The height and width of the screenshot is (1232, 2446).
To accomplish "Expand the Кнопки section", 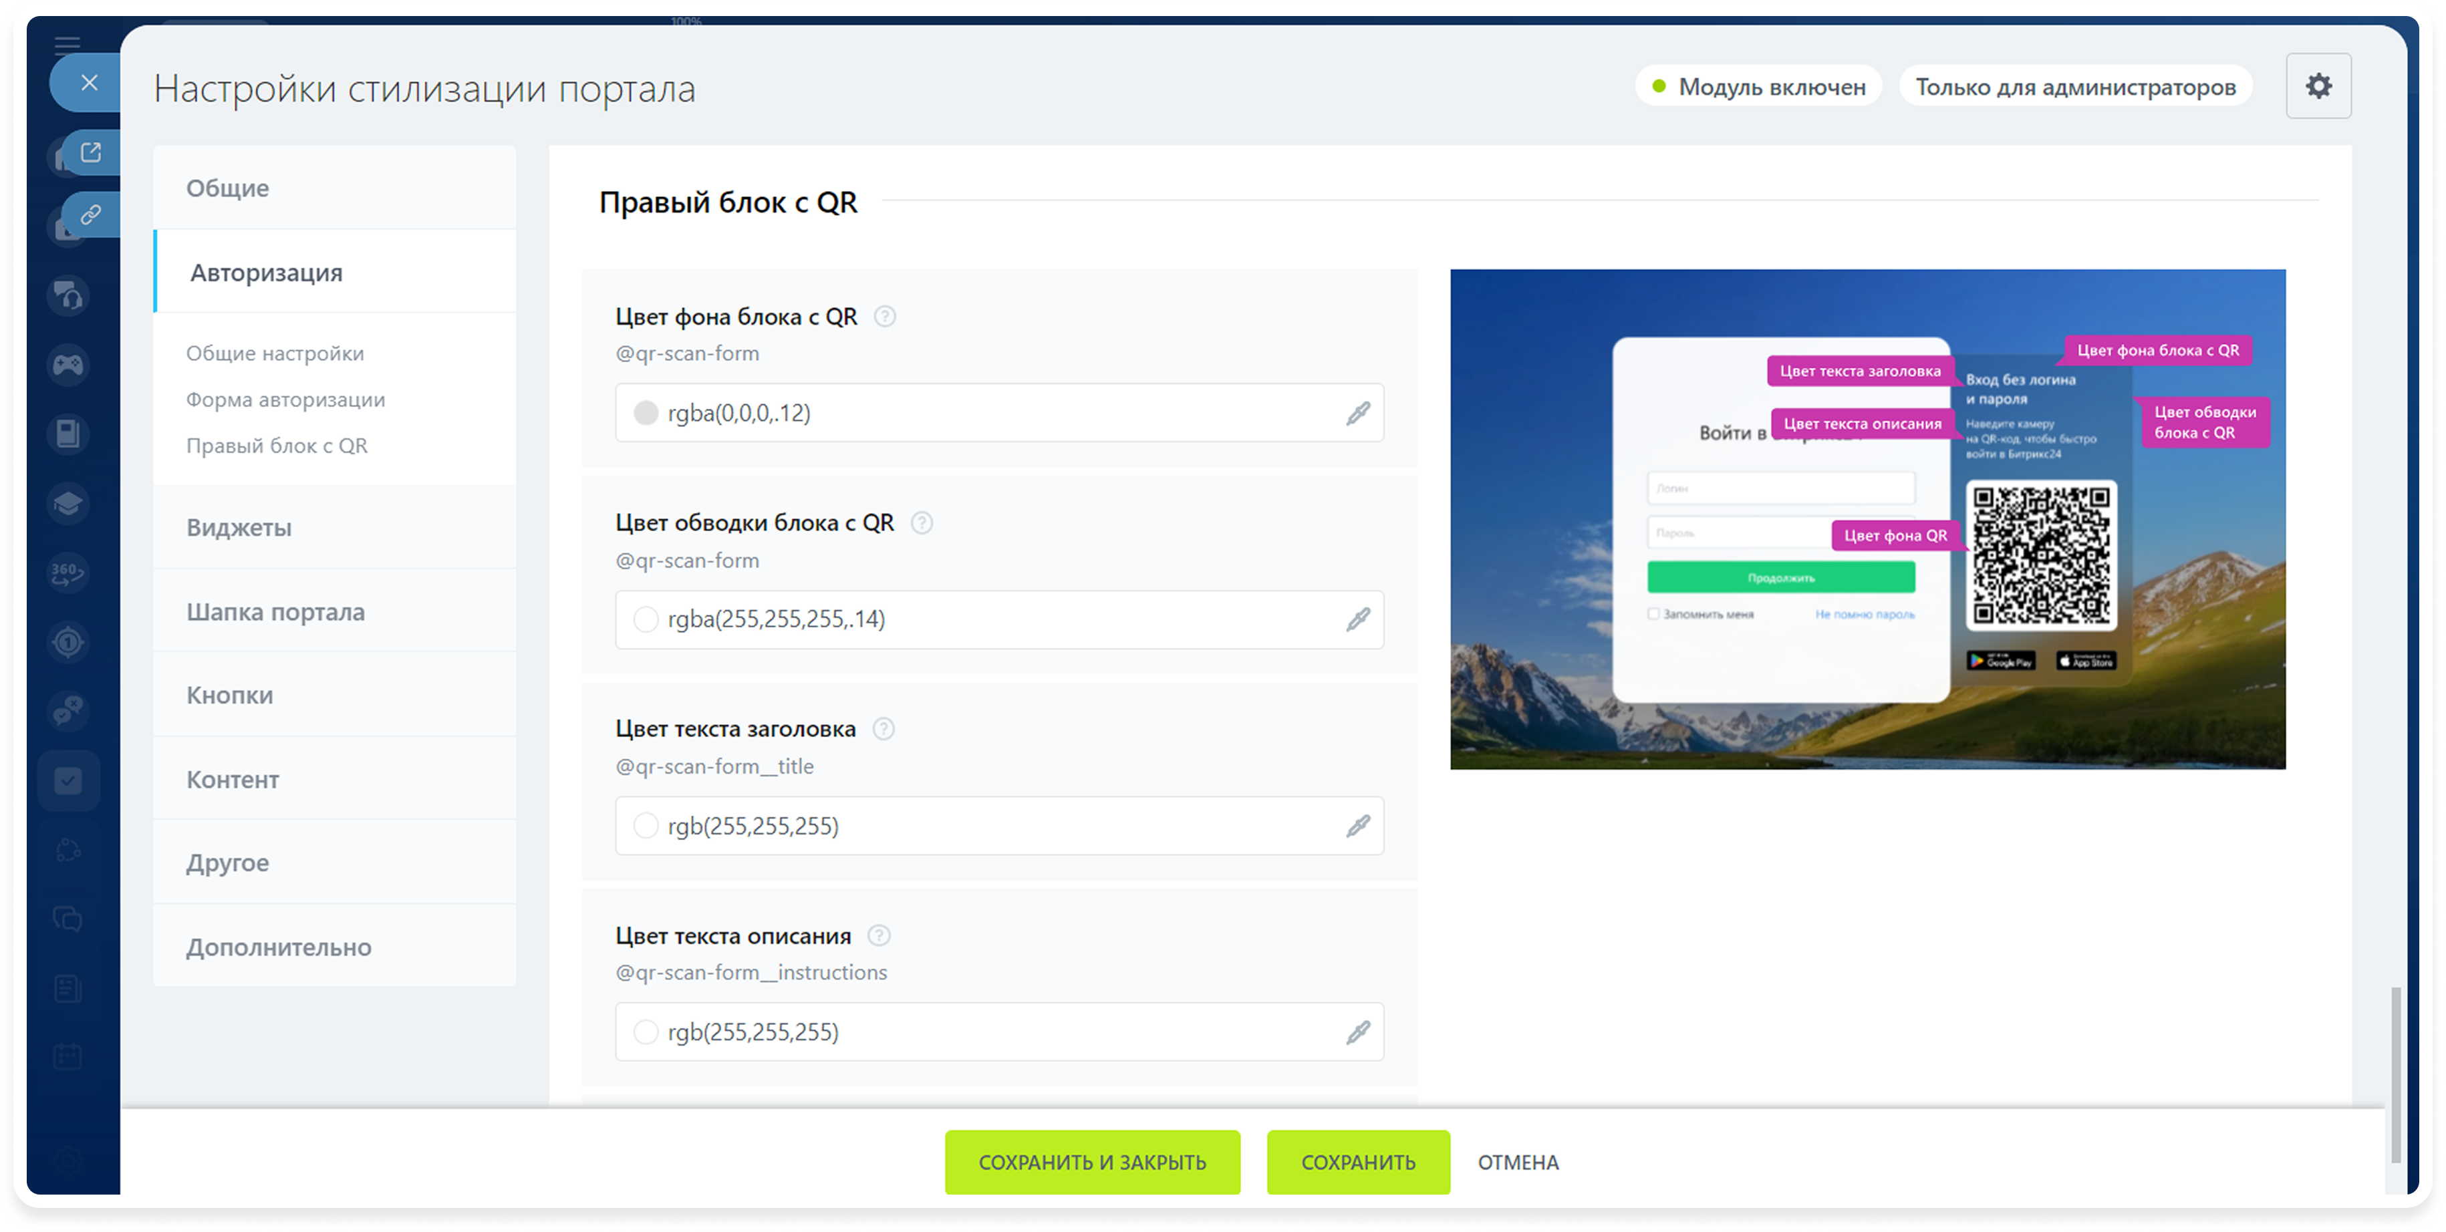I will click(x=230, y=696).
